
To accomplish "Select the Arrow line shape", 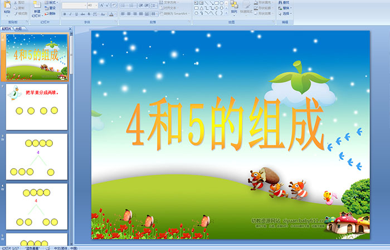I will pos(211,3).
